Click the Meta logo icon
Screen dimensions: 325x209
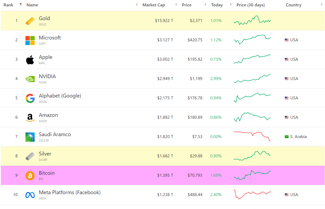[x=30, y=195]
